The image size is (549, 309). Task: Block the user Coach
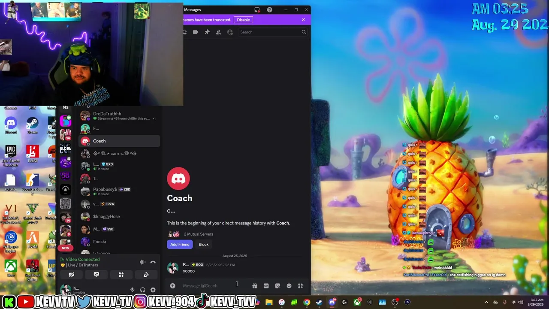point(204,245)
